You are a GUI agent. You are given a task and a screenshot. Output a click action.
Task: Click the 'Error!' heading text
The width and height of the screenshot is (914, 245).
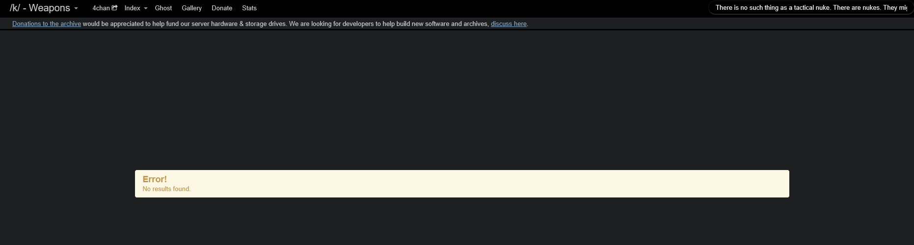pos(155,179)
